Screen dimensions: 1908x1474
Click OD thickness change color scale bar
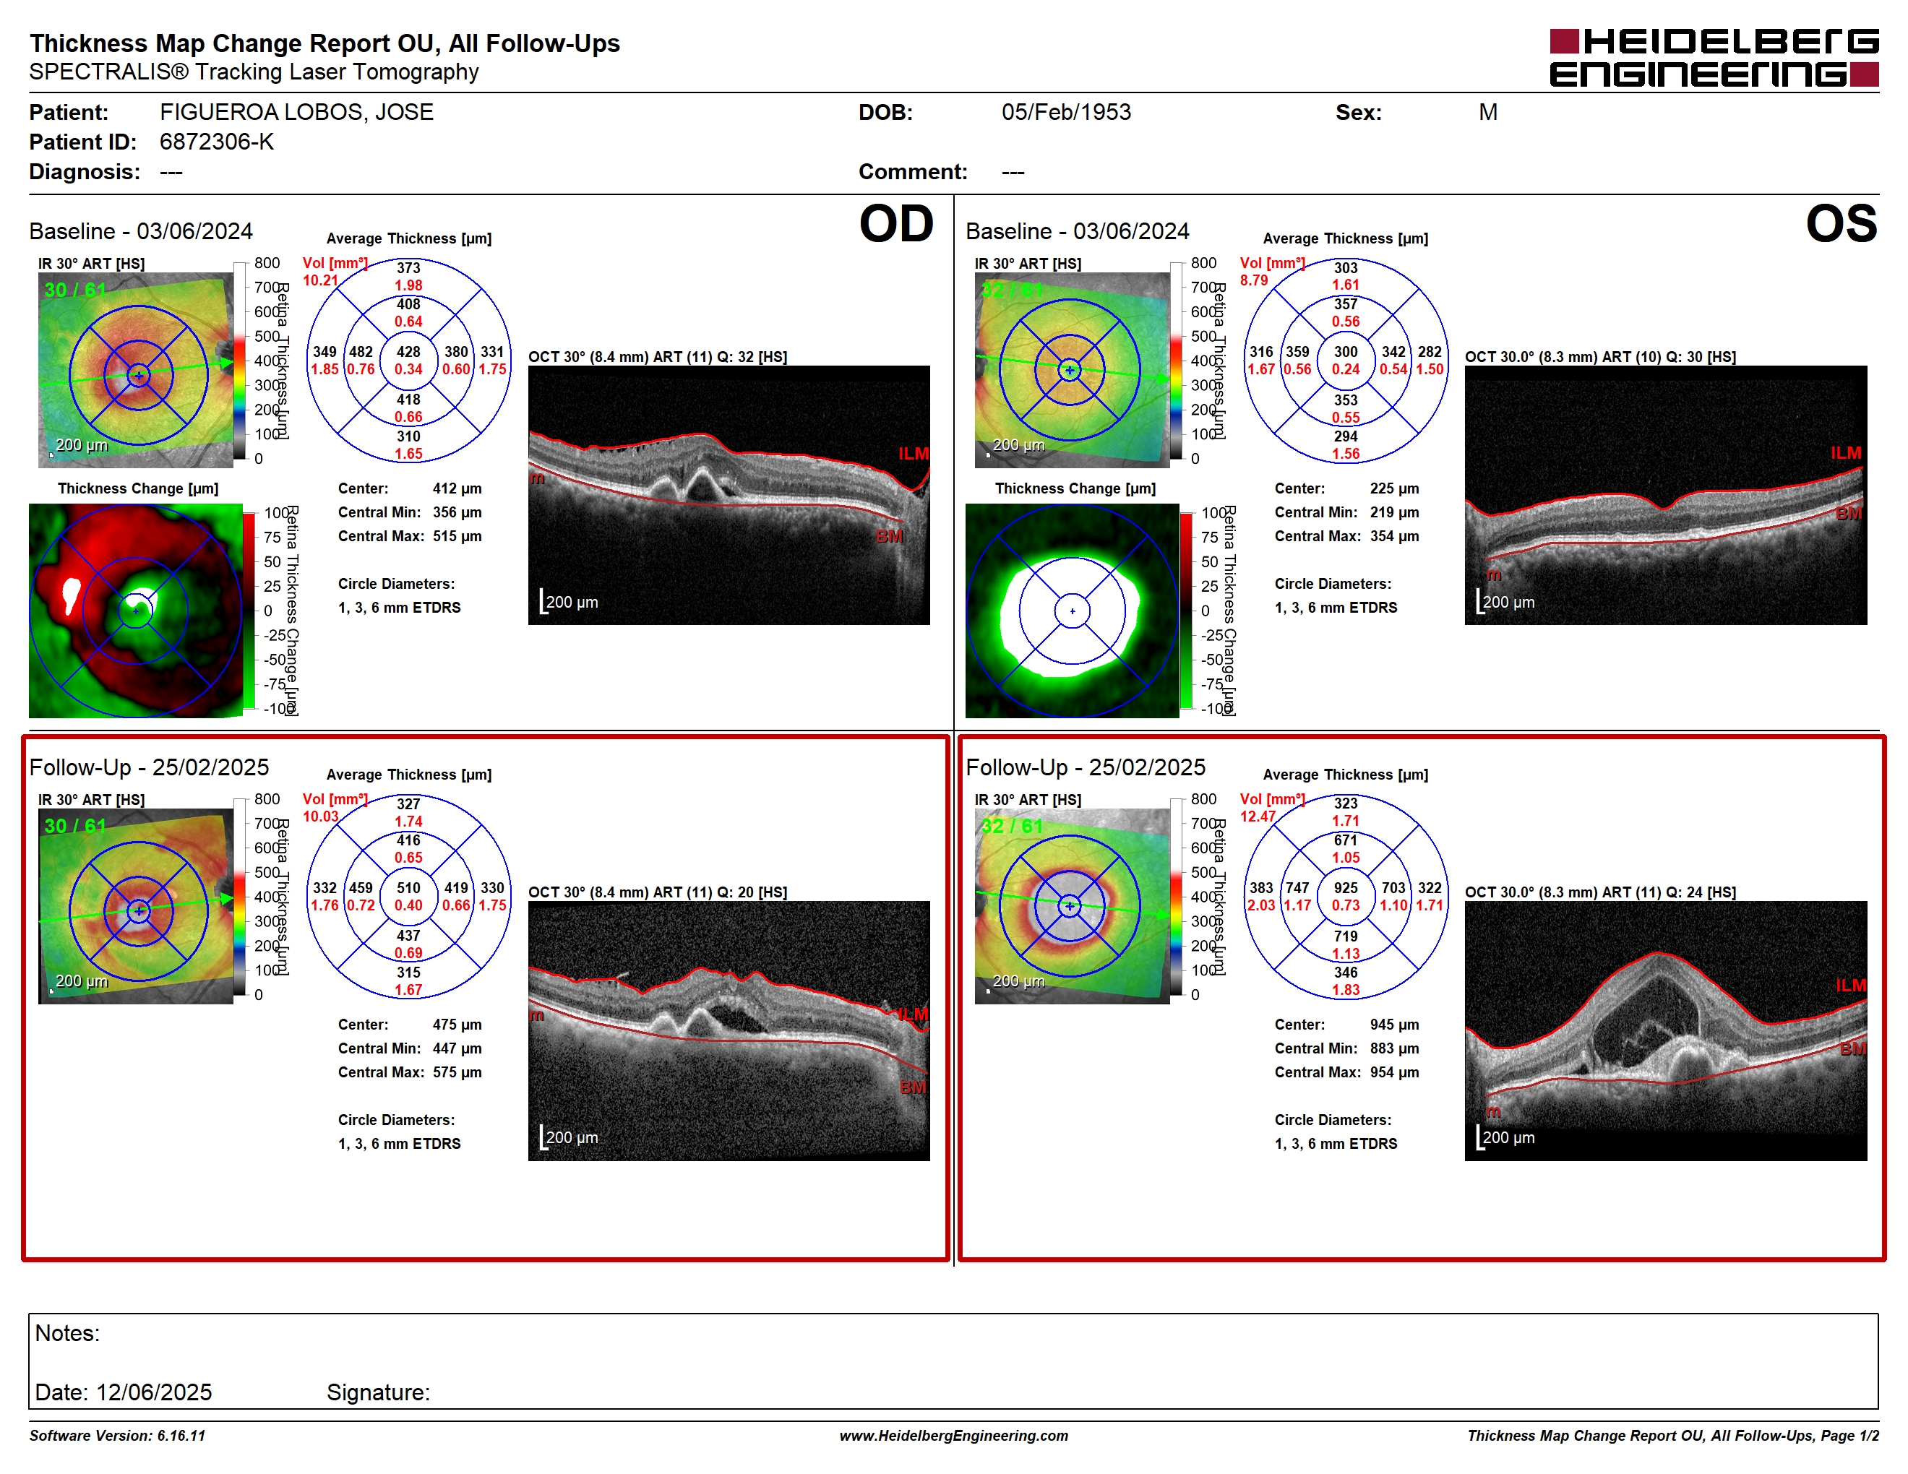click(249, 611)
